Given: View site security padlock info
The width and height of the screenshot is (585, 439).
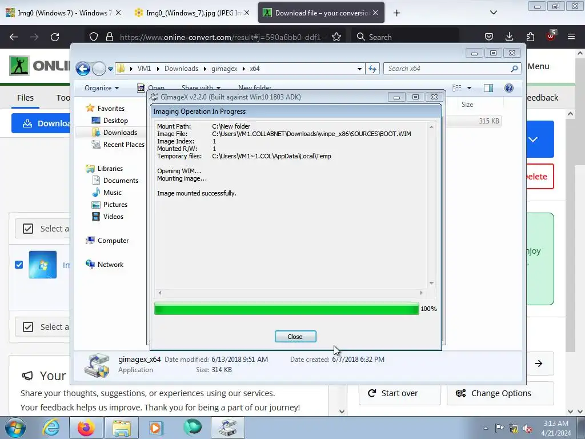Looking at the screenshot, I should tap(109, 37).
